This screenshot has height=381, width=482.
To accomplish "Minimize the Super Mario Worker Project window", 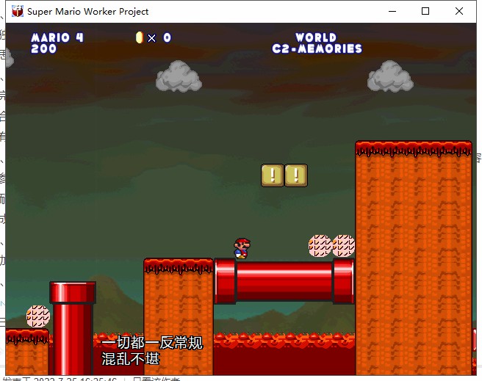I will [x=392, y=11].
